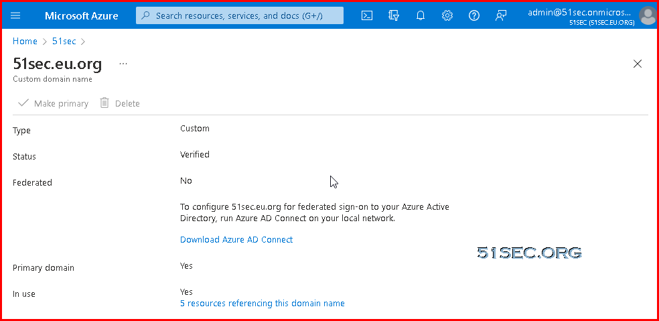Click the Federated label

coord(32,182)
